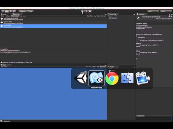Image resolution: width=173 pixels, height=129 pixels.
Task: Toggle Maximize on Play in Game view
Action: 91,67
